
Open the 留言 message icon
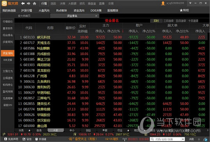pos(24,139)
